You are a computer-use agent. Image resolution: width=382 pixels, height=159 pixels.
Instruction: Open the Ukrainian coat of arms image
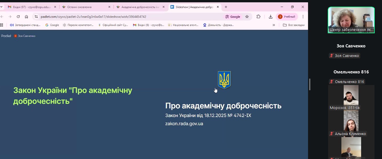[224, 80]
